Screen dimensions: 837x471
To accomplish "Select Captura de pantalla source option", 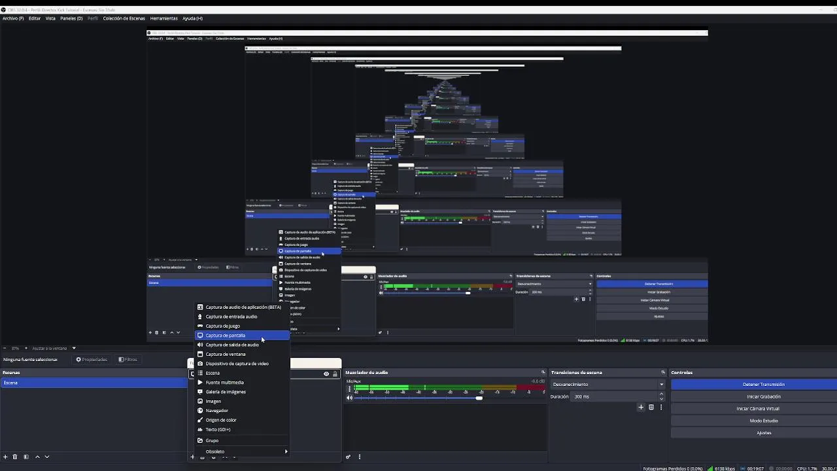I will 243,336.
